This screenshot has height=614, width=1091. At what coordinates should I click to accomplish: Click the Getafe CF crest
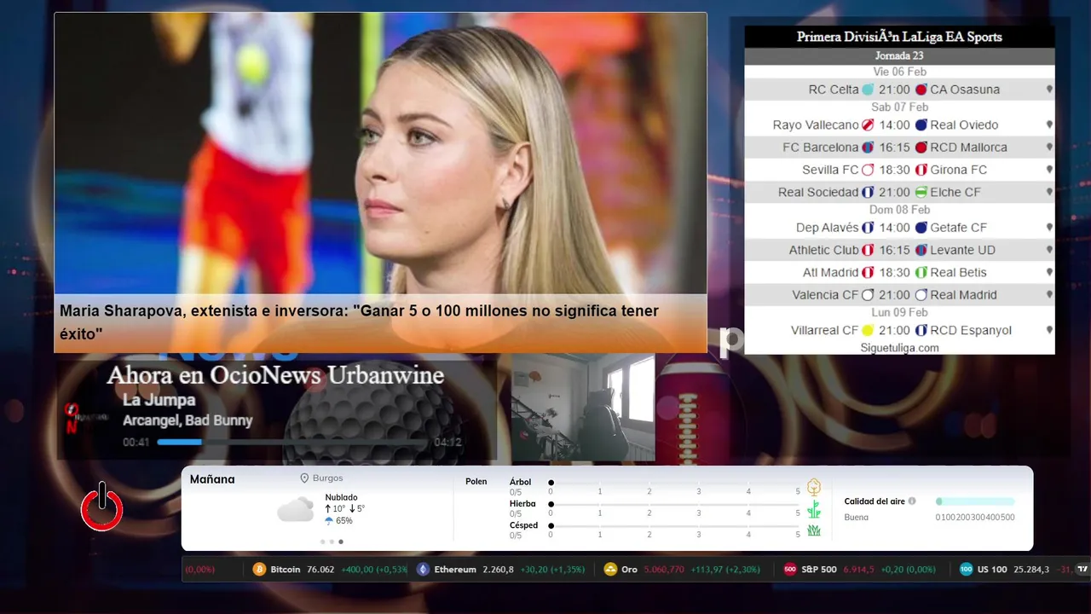tap(921, 228)
